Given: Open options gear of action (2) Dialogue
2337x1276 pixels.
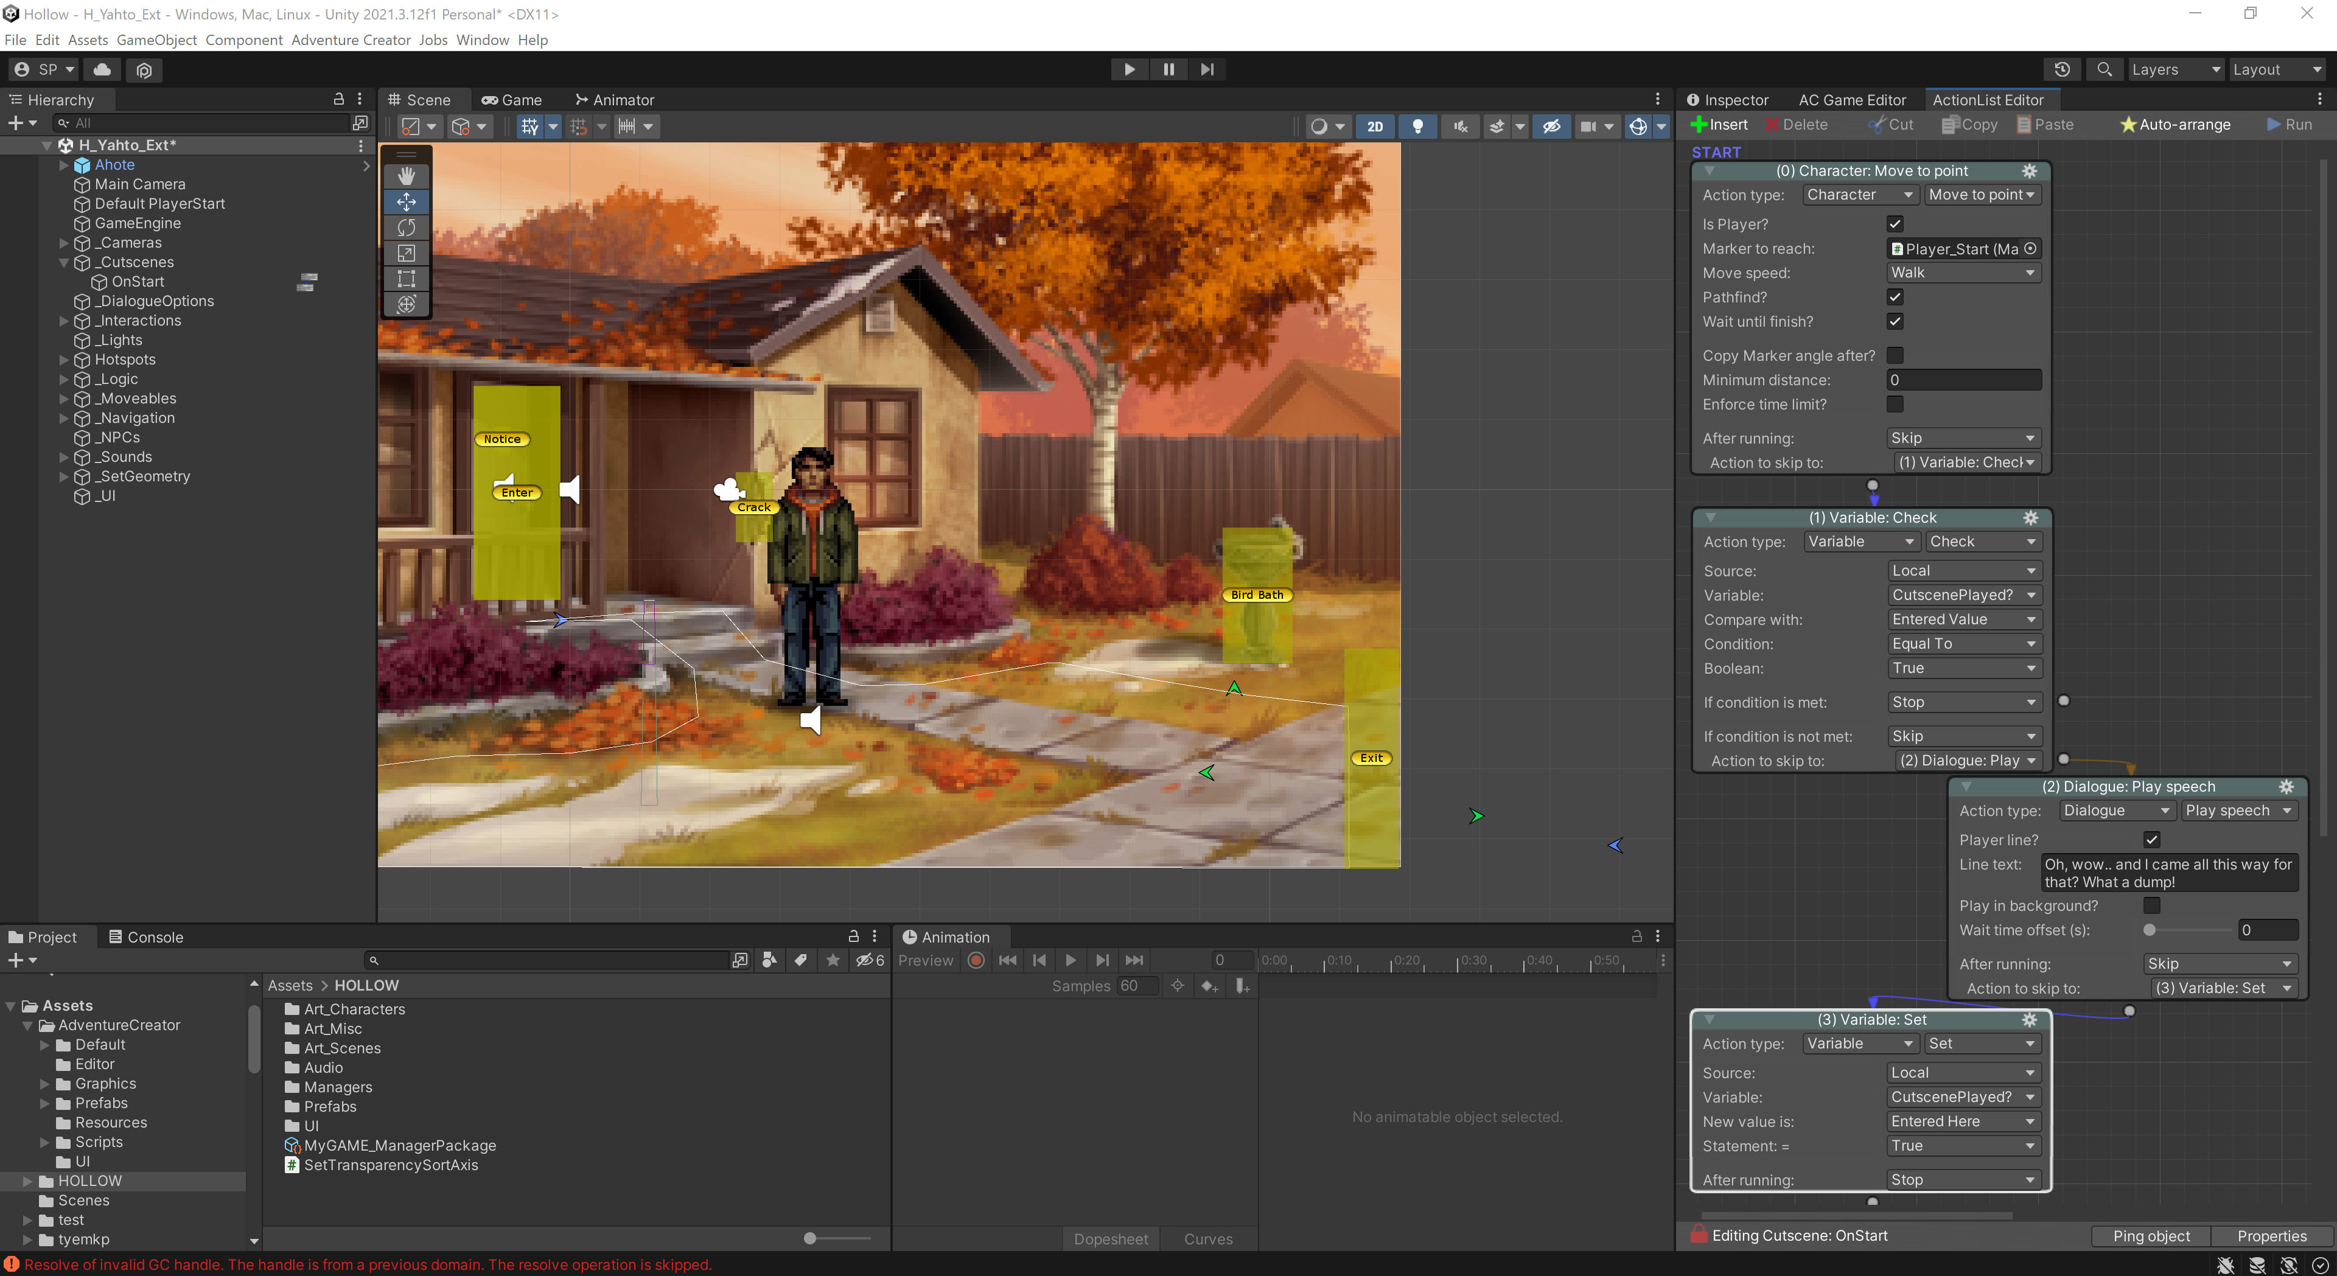Looking at the screenshot, I should point(2286,786).
